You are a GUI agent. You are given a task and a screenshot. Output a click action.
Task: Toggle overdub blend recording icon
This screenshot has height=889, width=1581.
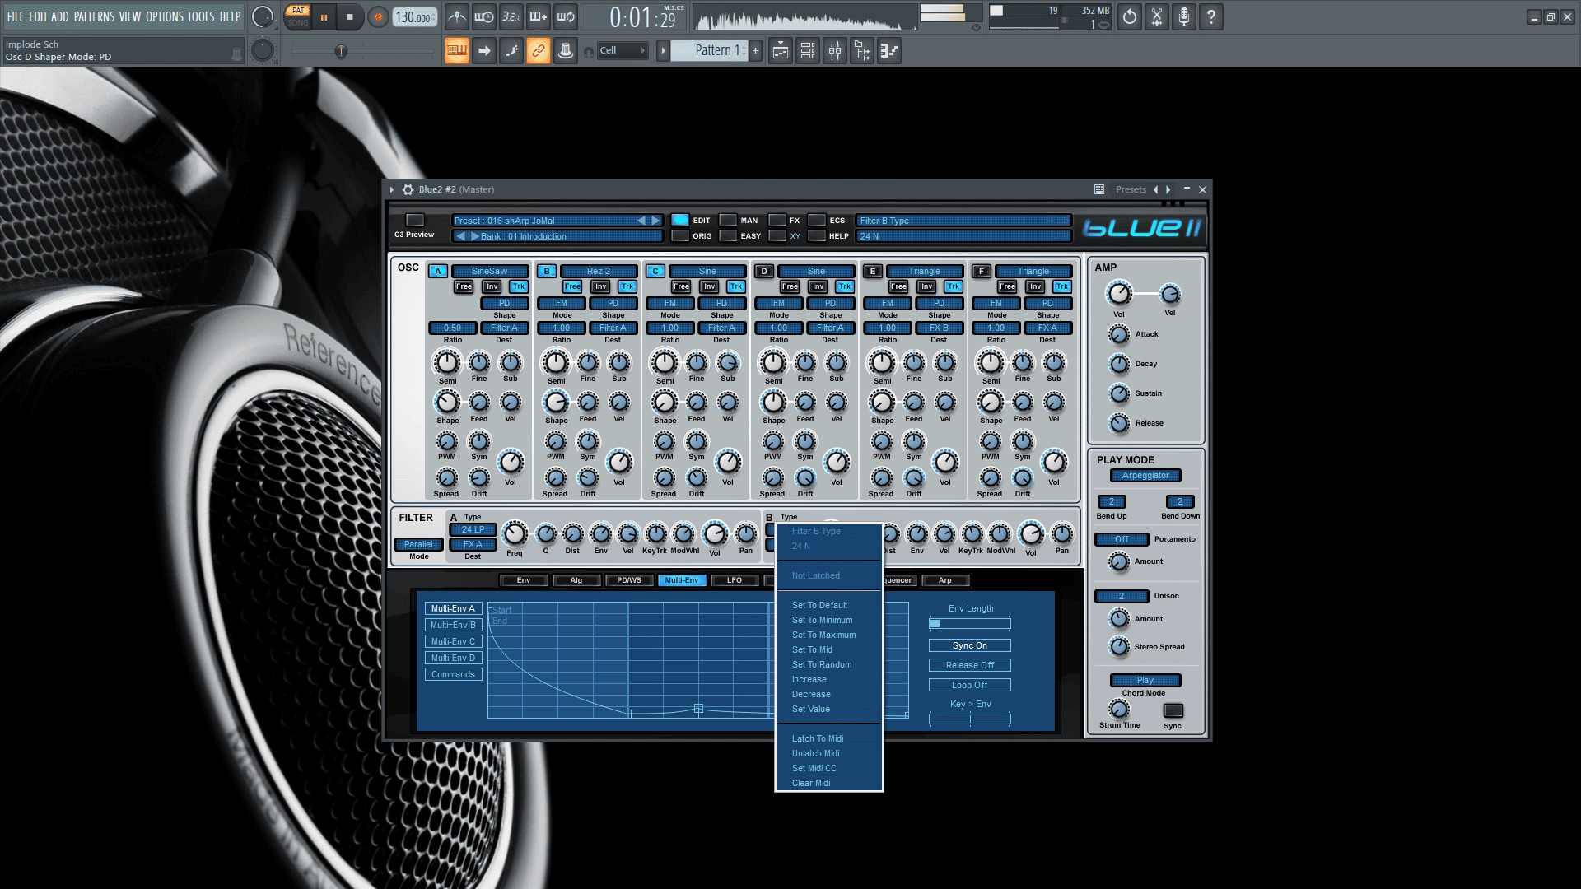tap(539, 17)
